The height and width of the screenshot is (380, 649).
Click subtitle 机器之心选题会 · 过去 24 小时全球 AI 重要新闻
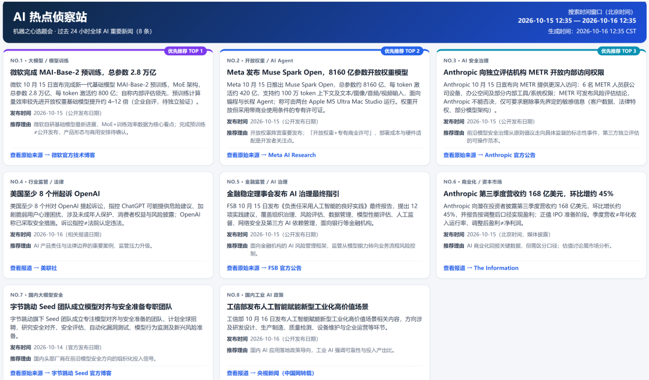pyautogui.click(x=82, y=31)
